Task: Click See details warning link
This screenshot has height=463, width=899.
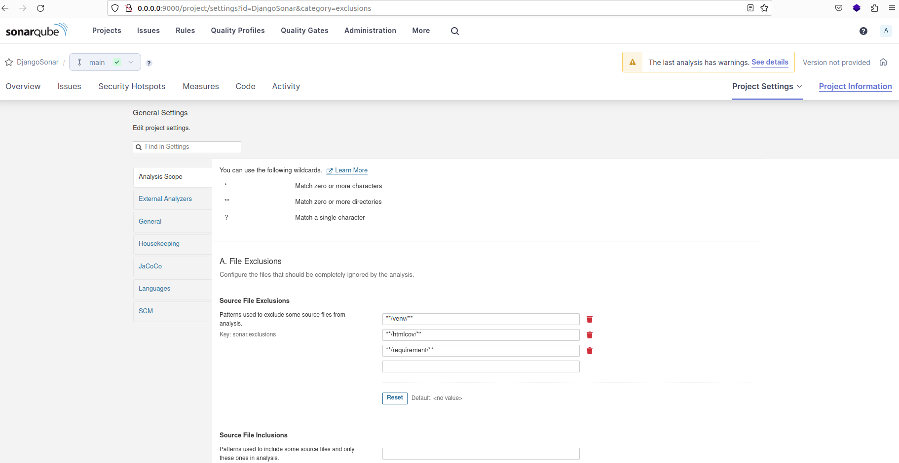Action: [x=770, y=62]
